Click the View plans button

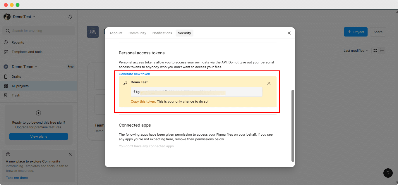[x=39, y=136]
